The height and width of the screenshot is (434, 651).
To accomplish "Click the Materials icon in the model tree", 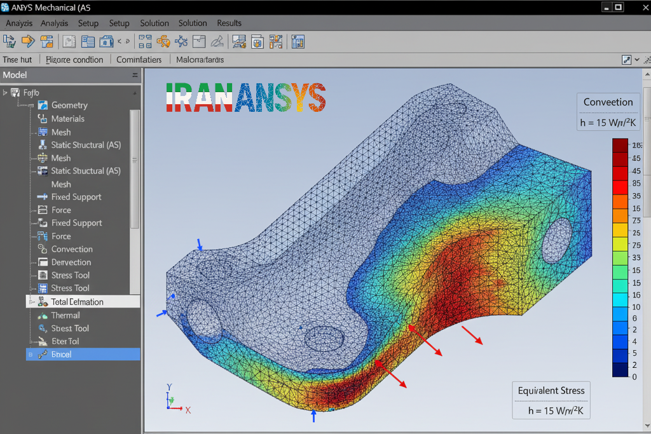I will tap(43, 119).
